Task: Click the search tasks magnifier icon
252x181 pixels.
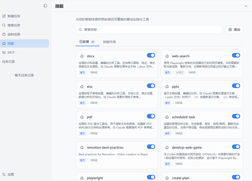Action: click(x=4, y=25)
